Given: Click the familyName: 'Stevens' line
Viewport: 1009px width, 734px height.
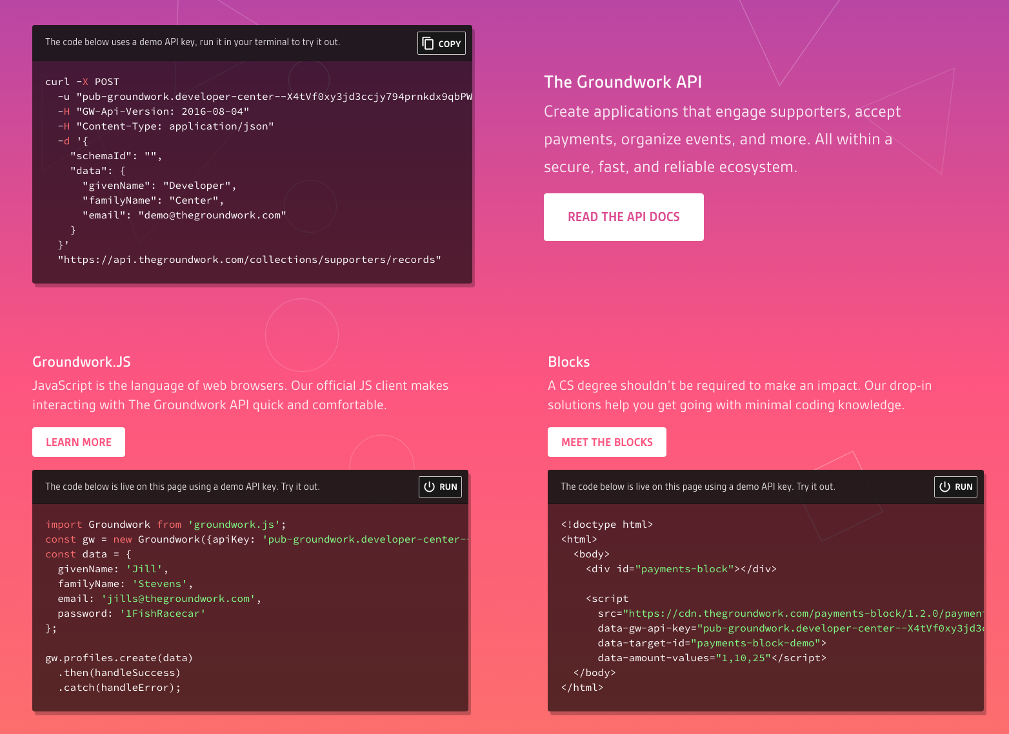Looking at the screenshot, I should (125, 584).
